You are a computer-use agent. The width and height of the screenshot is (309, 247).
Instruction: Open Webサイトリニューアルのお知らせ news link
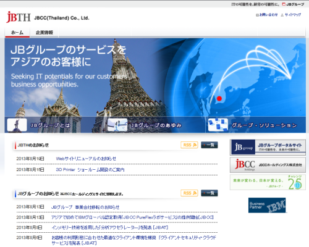(86, 159)
